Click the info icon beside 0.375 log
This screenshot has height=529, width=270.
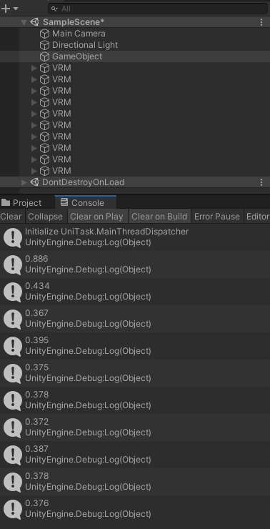[x=13, y=373]
